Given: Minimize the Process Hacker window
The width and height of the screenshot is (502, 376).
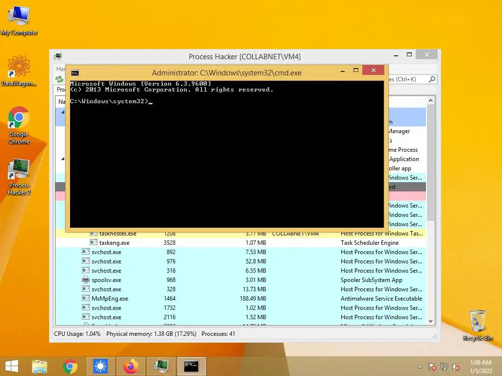Looking at the screenshot, I should tap(396, 55).
